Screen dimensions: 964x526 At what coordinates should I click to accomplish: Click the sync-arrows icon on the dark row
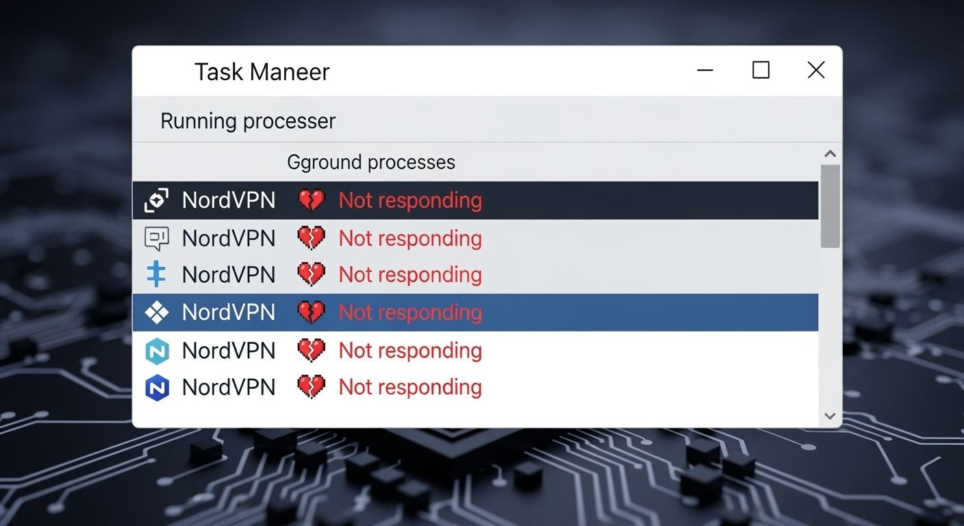pos(157,201)
